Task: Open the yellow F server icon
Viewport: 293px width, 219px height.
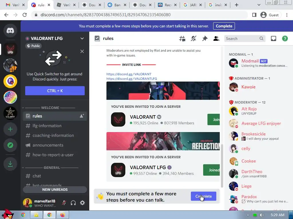Action: pos(10,81)
